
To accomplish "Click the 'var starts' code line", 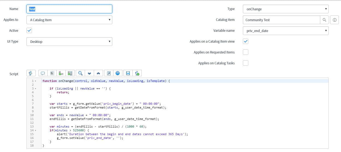I will click(105, 104).
